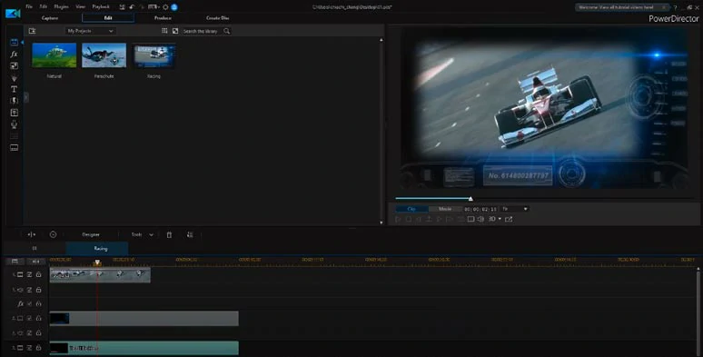This screenshot has height=357, width=703.
Task: Switch the library to grid view
Action: [164, 31]
